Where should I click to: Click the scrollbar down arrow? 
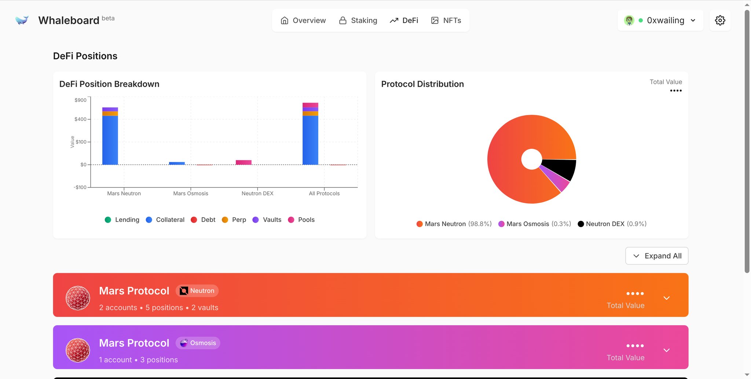(x=747, y=375)
